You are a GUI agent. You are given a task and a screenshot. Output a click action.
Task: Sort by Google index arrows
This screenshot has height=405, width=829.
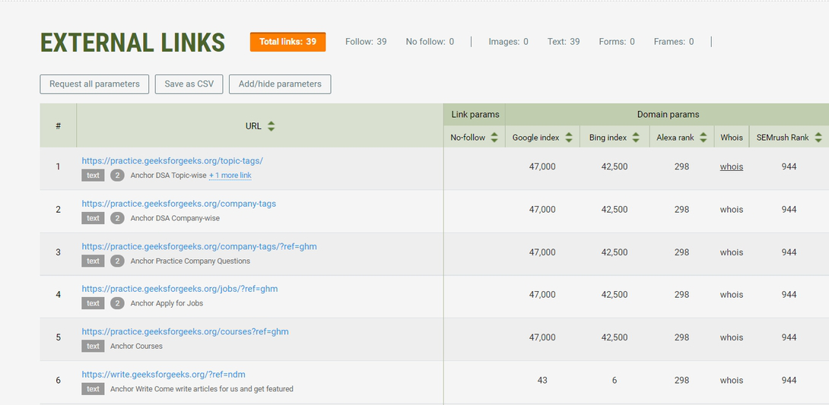(x=569, y=138)
